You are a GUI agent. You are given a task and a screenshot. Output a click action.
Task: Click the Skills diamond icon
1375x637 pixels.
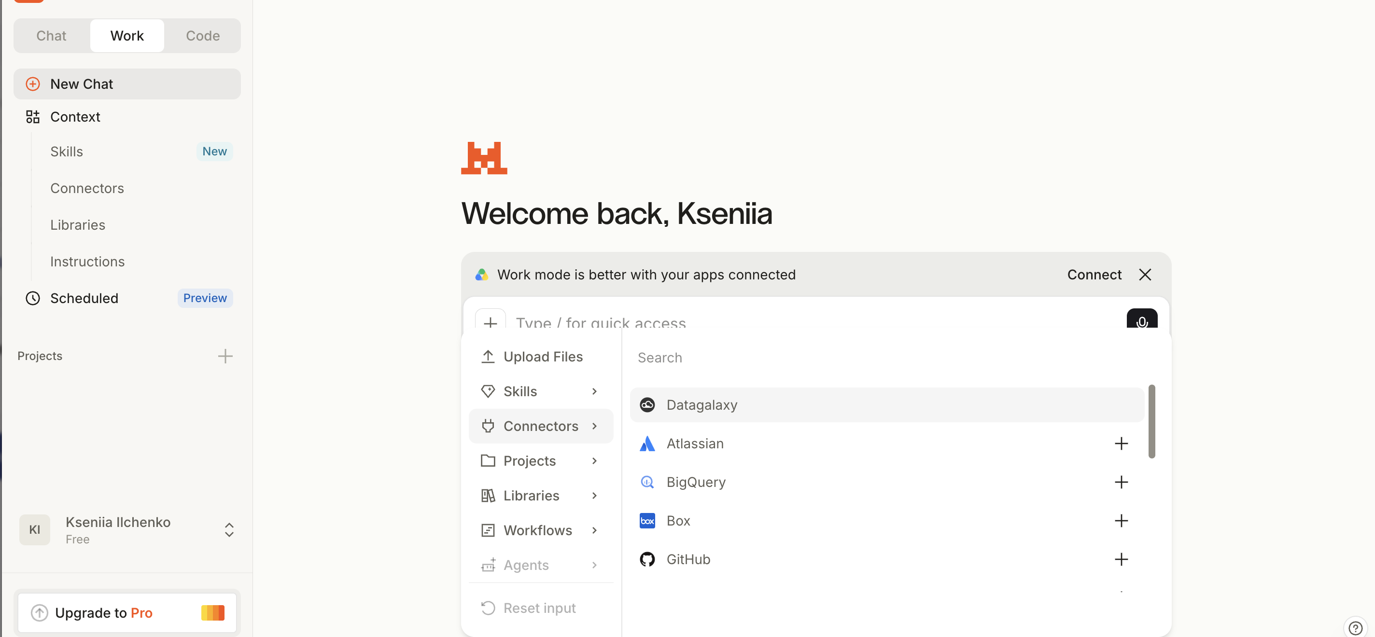488,391
